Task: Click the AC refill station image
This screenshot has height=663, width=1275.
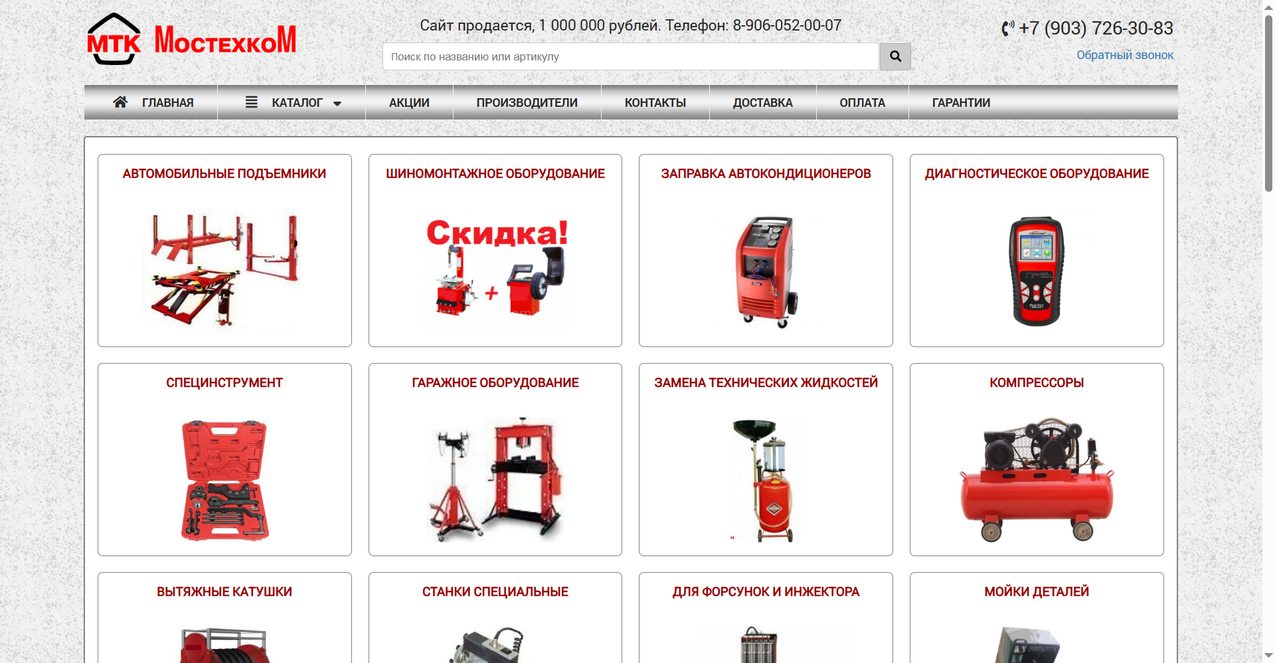Action: click(766, 271)
